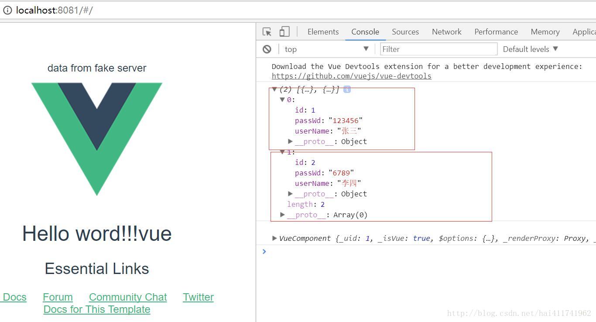The width and height of the screenshot is (596, 322).
Task: Expand __proto__ Object under userName 李四
Action: click(x=290, y=194)
